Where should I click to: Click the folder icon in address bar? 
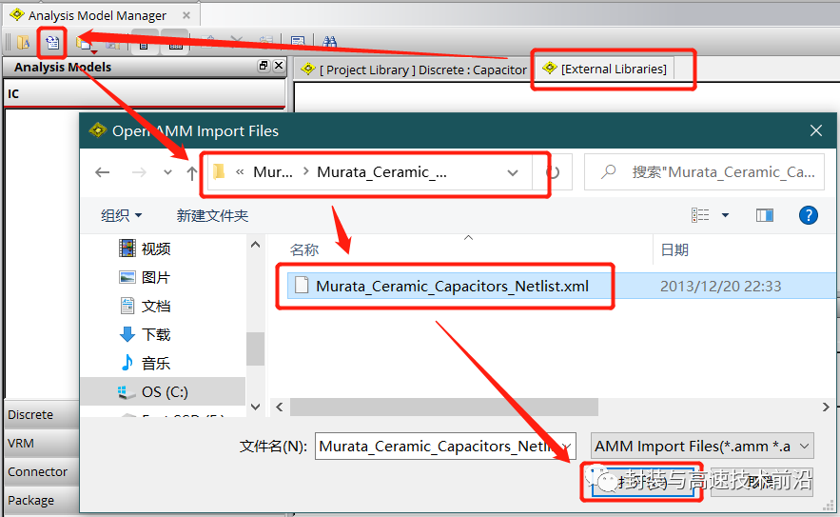(x=219, y=171)
